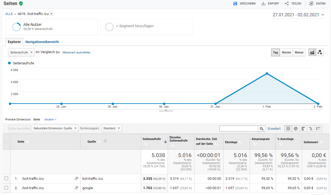Click Messwert auswählen link
The width and height of the screenshot is (331, 195).
click(x=76, y=52)
